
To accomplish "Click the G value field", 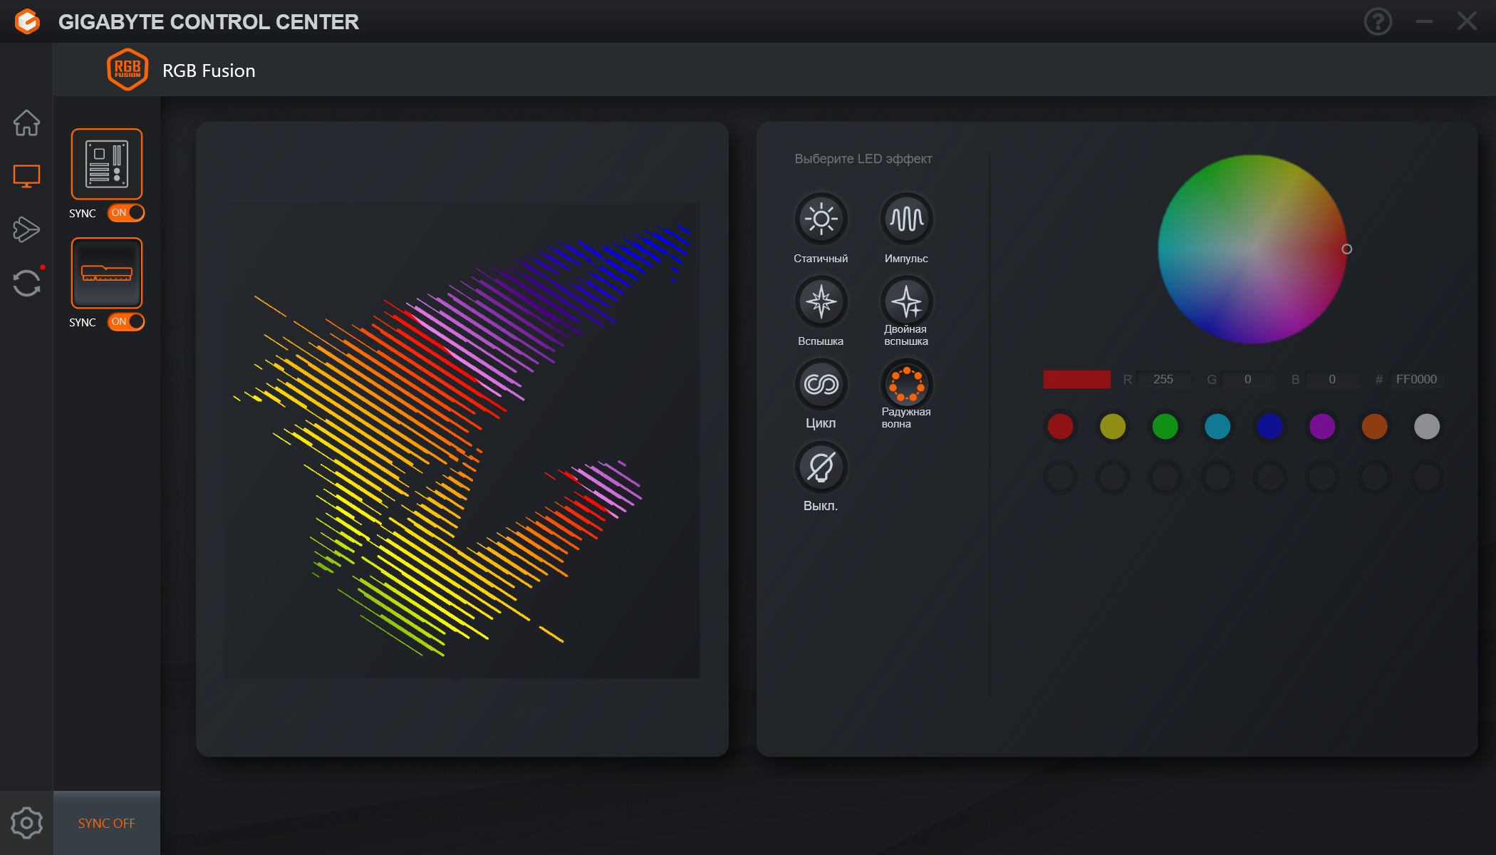I will point(1247,379).
